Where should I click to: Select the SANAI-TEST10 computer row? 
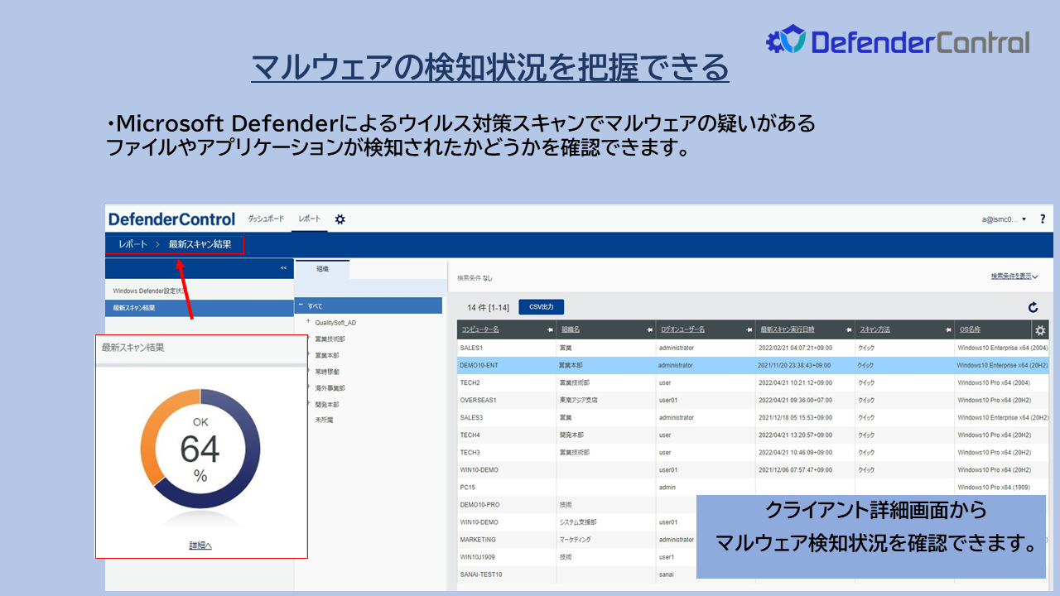point(576,574)
